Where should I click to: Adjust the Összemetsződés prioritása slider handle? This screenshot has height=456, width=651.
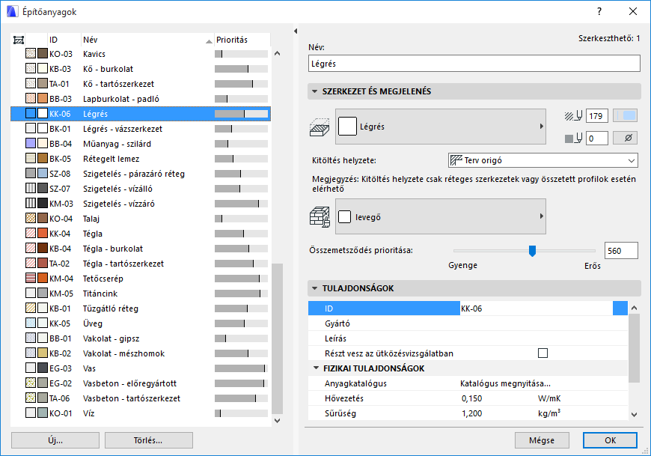click(x=532, y=251)
